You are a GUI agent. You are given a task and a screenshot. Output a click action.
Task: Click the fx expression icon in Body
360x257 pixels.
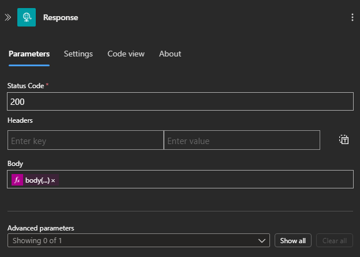click(17, 180)
